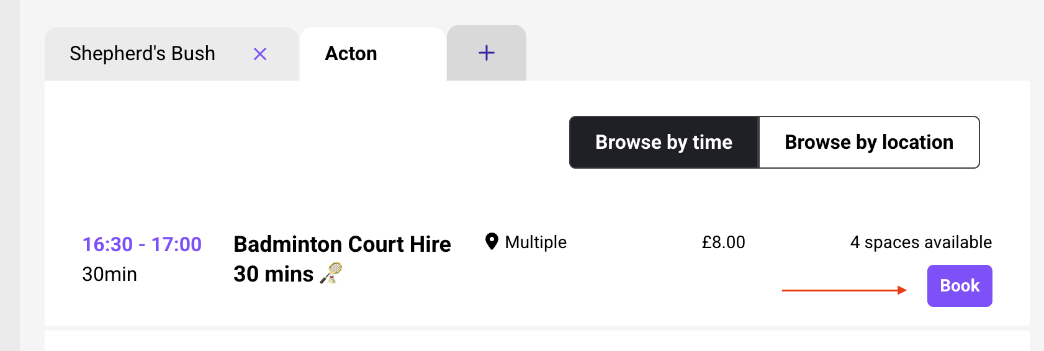This screenshot has width=1044, height=351.
Task: Toggle Browse by location view
Action: 869,142
